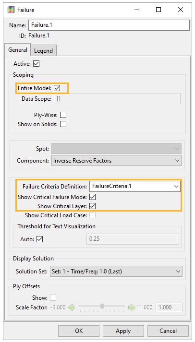Screen dimensions: 195x342
Task: Open the Component dropdown
Action: 116,161
